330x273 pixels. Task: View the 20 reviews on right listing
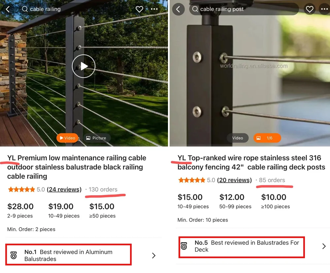pos(234,180)
